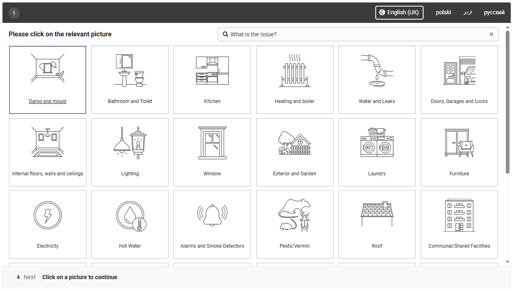
Task: Switch language to русский
Action: 494,12
